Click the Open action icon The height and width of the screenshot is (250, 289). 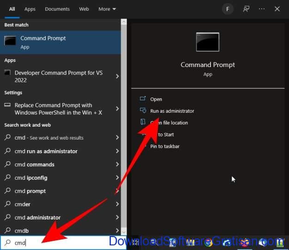[x=143, y=99]
